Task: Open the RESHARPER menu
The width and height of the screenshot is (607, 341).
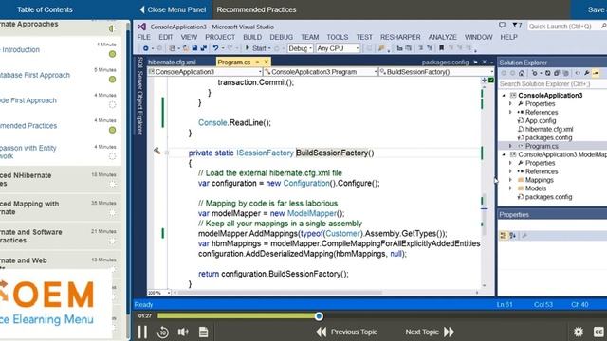Action: pos(400,37)
